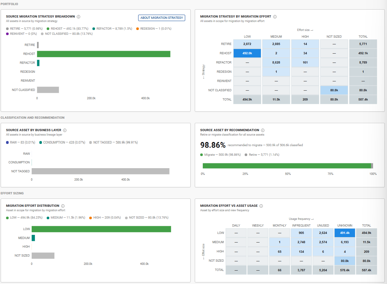Open info icon next to Source Asset by Recommendation
The height and width of the screenshot is (284, 387).
point(263,130)
